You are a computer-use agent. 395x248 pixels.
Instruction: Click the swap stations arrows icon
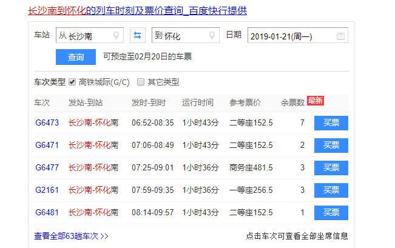click(138, 36)
